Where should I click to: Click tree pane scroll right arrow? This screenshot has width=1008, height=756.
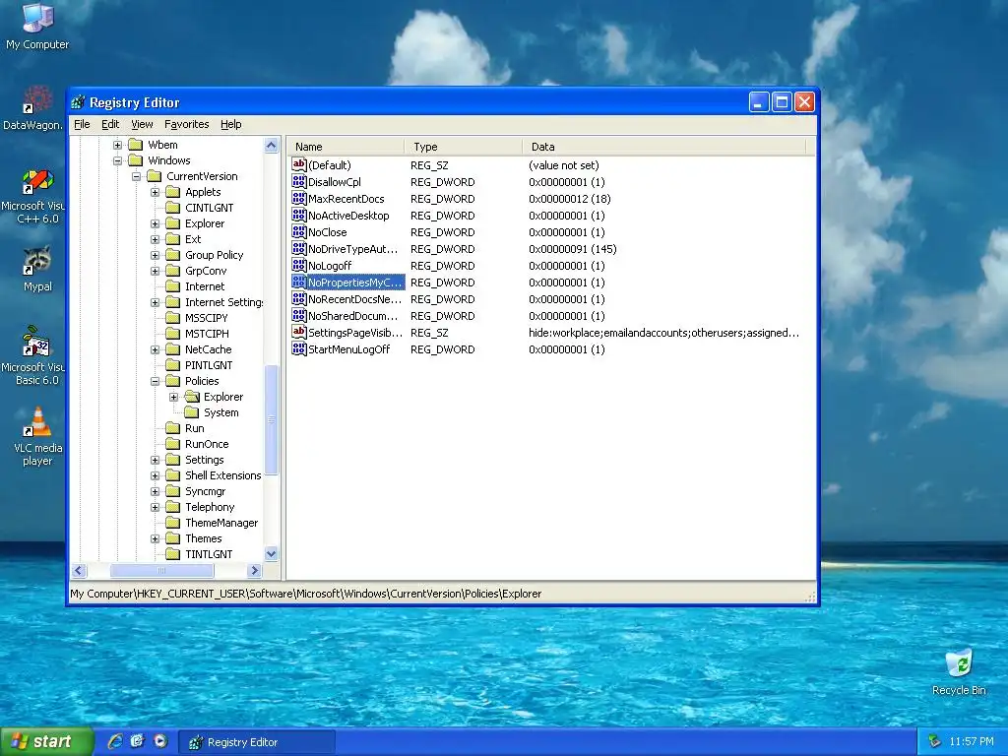pos(255,570)
